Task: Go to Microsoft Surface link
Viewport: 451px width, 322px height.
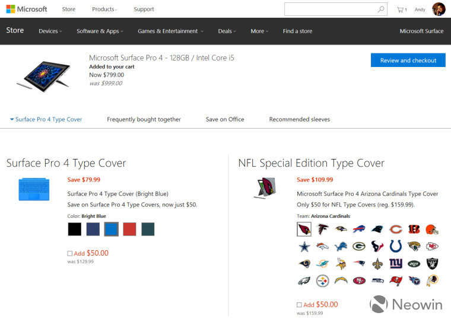Action: [421, 31]
